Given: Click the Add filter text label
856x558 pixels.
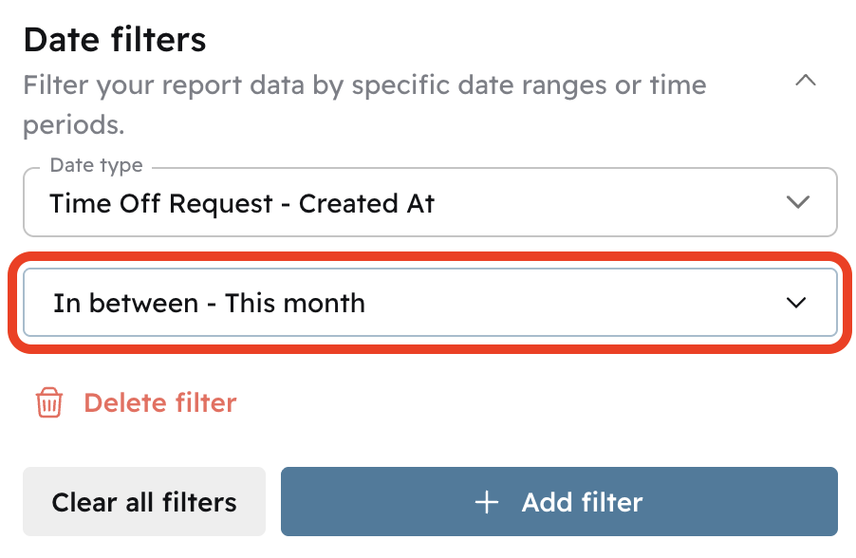Looking at the screenshot, I should click(x=582, y=502).
